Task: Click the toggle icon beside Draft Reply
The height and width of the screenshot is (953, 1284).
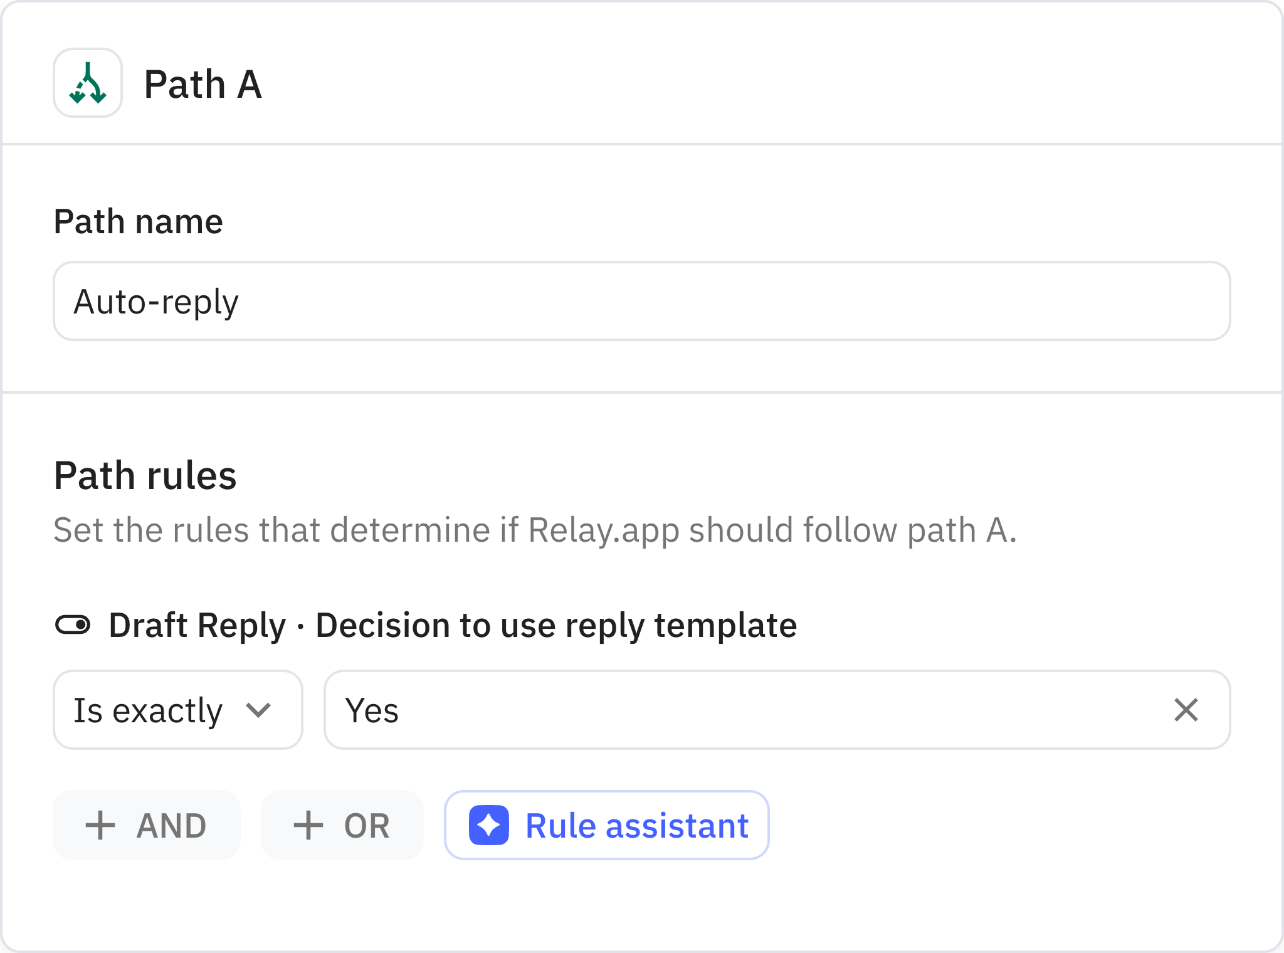Action: pyautogui.click(x=73, y=625)
